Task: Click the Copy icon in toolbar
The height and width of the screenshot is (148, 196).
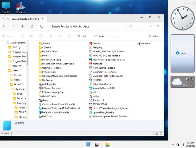Action: [32, 36]
